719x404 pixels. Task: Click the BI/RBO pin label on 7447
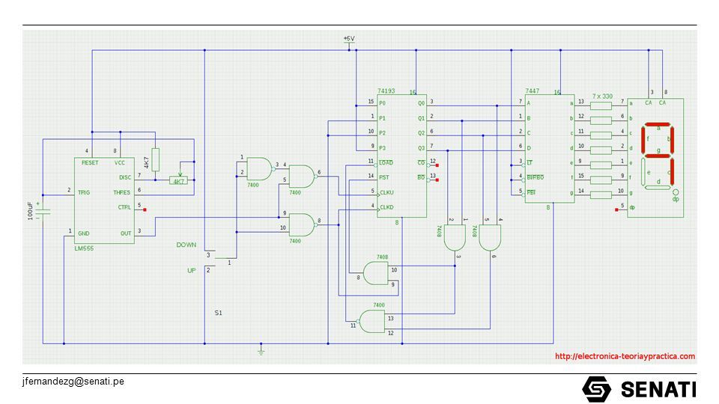pos(535,177)
